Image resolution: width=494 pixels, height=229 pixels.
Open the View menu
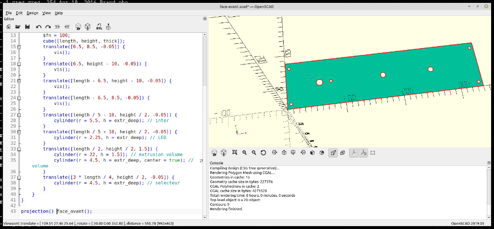point(46,13)
